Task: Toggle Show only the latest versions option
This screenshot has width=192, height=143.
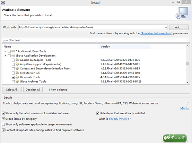Action: click(x=3, y=113)
